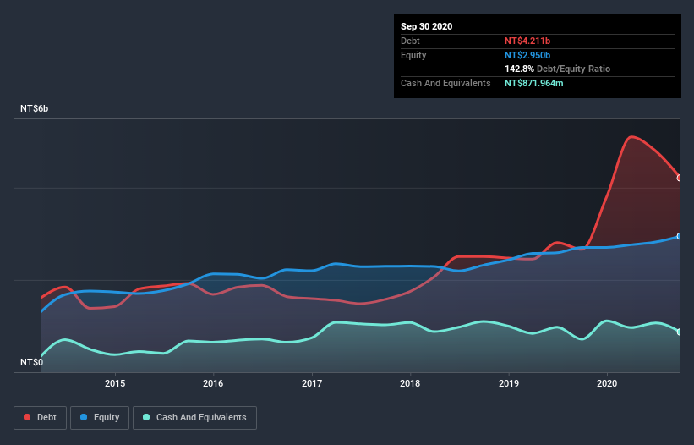
Task: Click the Equity label in tooltip
Action: (413, 55)
